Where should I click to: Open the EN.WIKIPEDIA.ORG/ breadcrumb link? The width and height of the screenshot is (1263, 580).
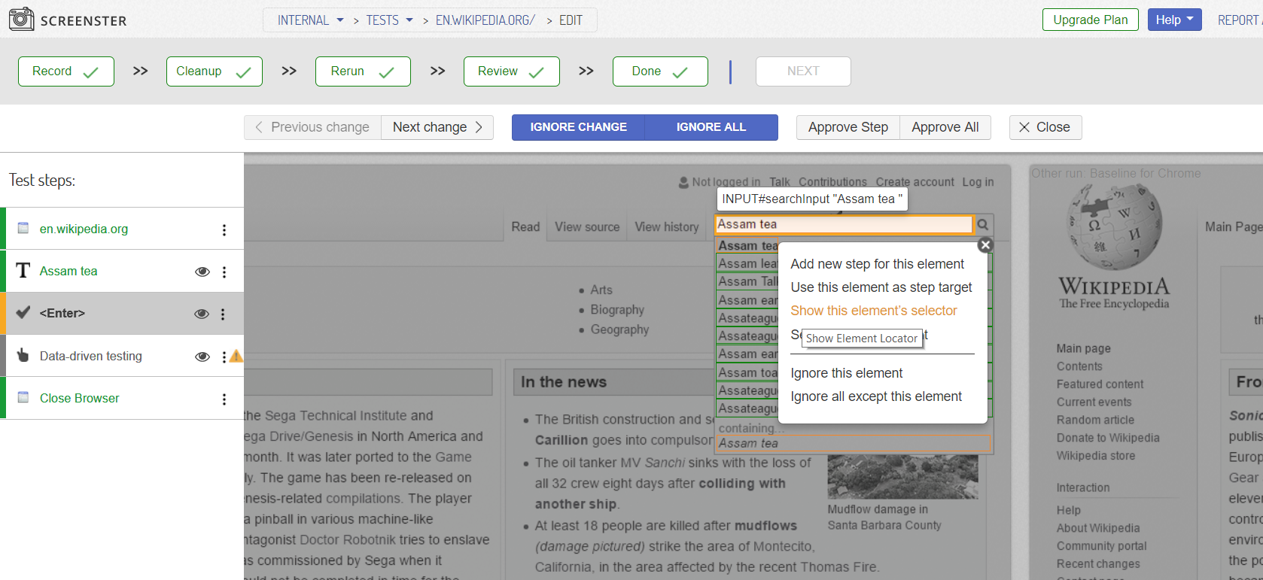click(485, 20)
